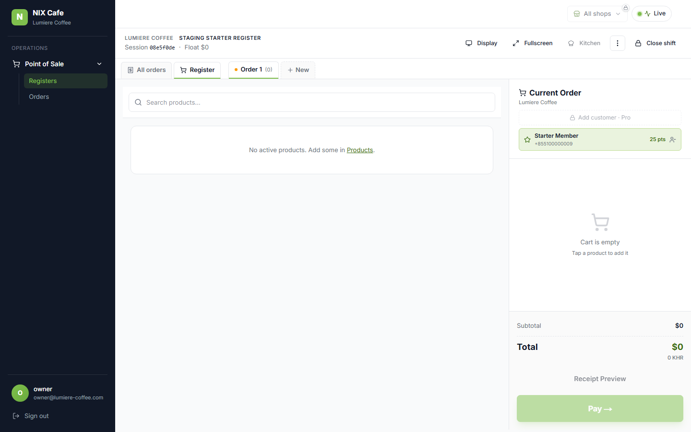Click the three-dot more options icon
Viewport: 691px width, 432px height.
click(618, 43)
